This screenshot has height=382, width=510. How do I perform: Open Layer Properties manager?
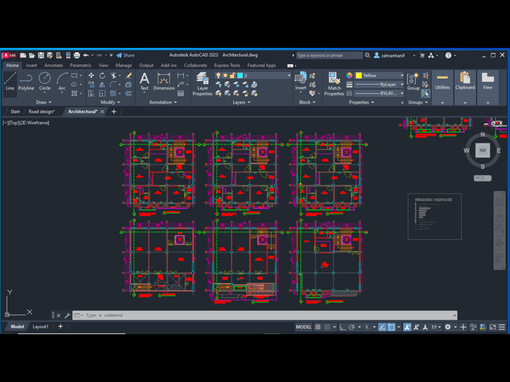[202, 84]
